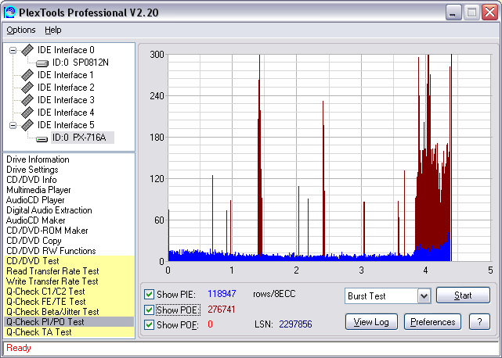Click the IDE Interface 2 chip icon
502x358 pixels.
tap(27, 88)
